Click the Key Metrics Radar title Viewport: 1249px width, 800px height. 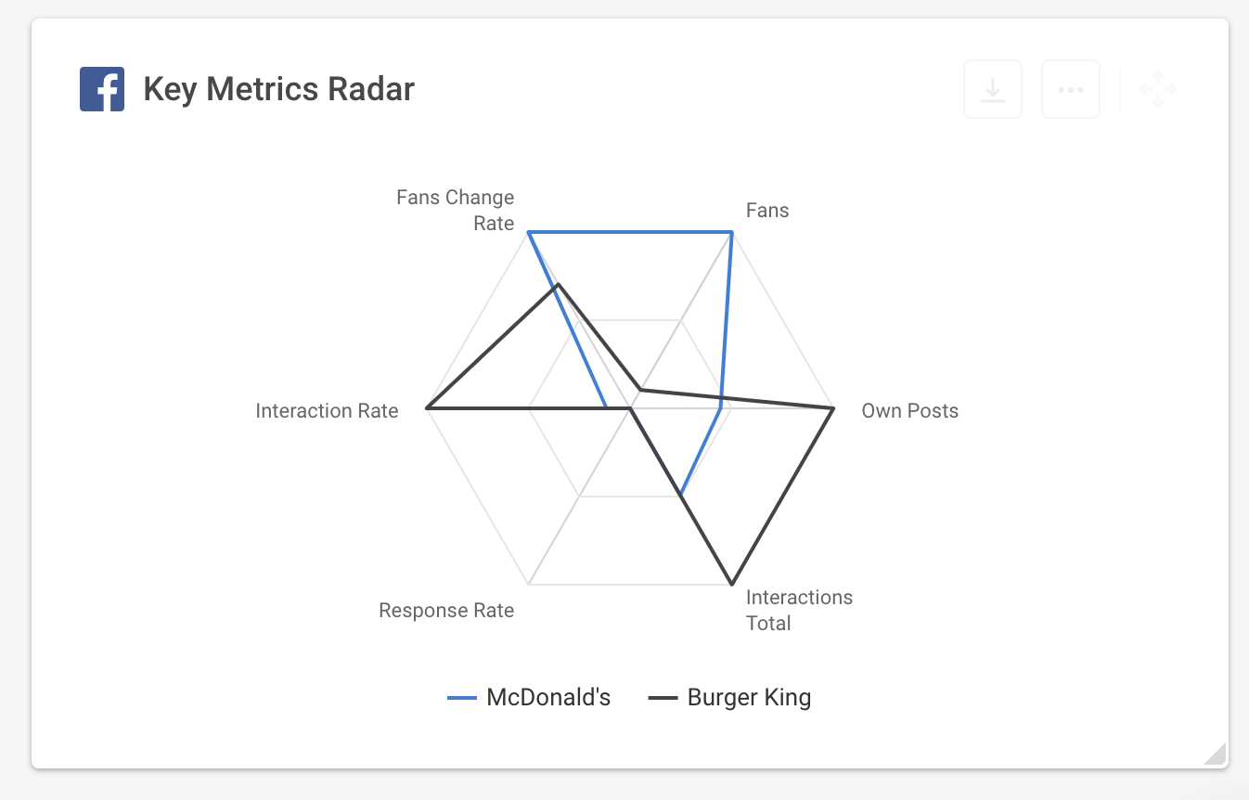pyautogui.click(x=278, y=90)
